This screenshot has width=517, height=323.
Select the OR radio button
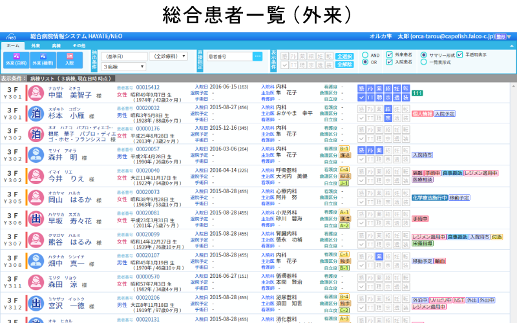click(x=366, y=63)
